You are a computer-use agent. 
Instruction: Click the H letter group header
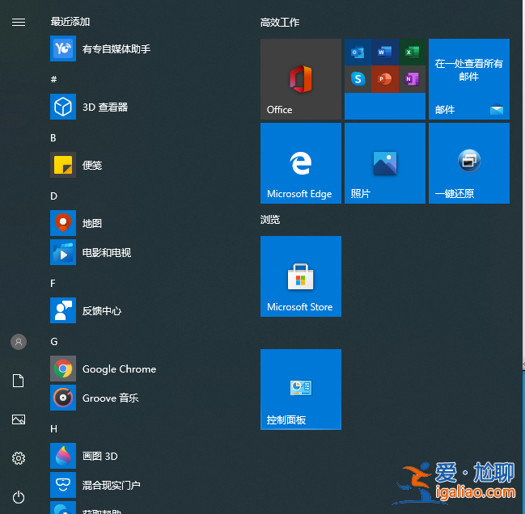coord(53,428)
